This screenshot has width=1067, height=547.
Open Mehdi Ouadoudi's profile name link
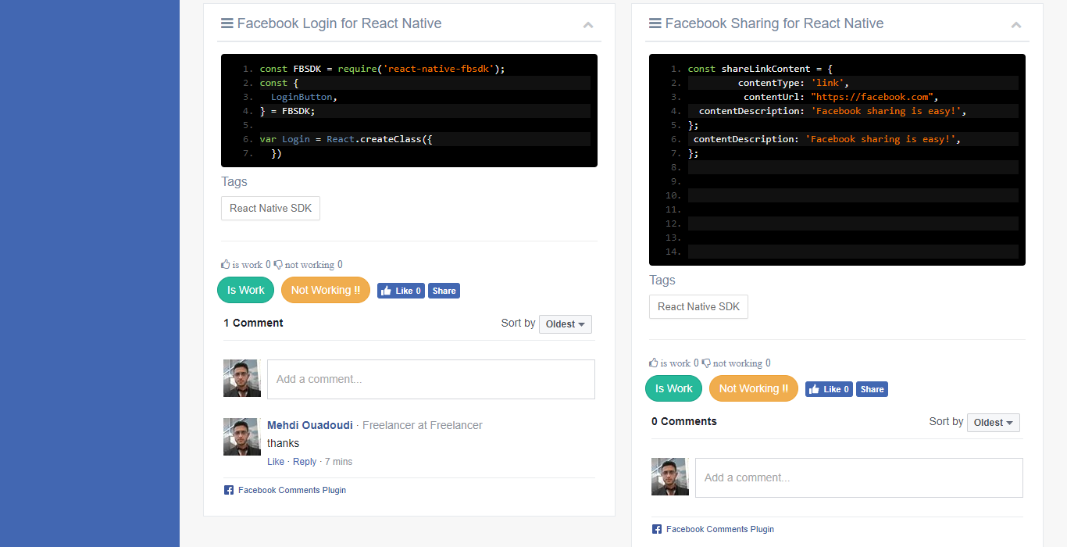click(x=309, y=425)
